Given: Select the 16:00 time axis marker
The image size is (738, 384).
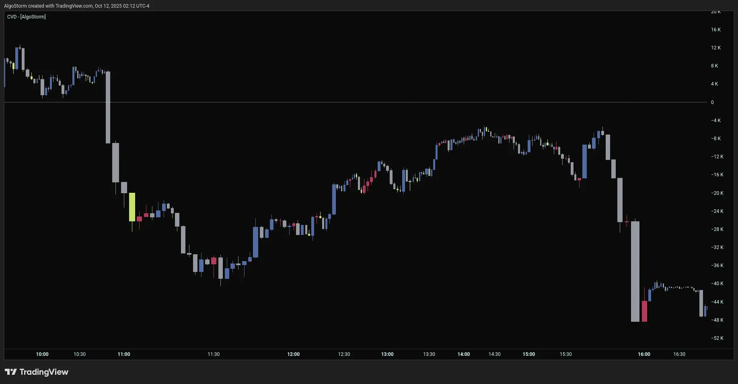Looking at the screenshot, I should (644, 354).
